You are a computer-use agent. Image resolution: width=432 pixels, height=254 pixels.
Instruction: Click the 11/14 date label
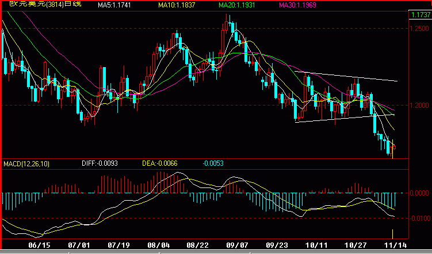(395, 245)
